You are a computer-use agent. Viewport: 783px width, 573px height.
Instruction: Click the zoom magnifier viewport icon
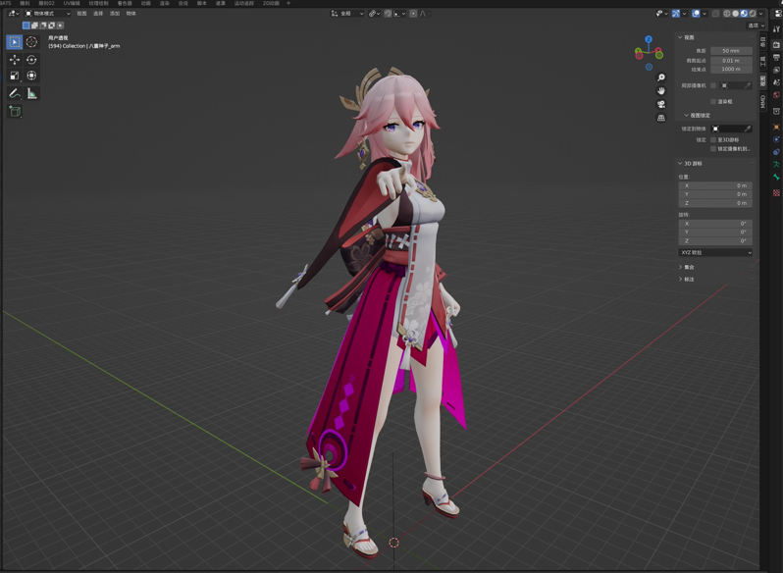click(661, 78)
